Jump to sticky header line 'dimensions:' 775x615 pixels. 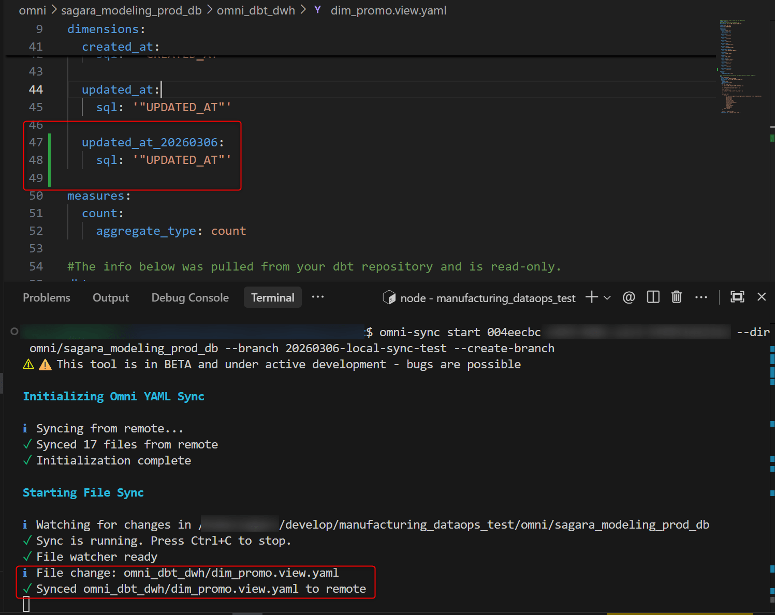(106, 29)
